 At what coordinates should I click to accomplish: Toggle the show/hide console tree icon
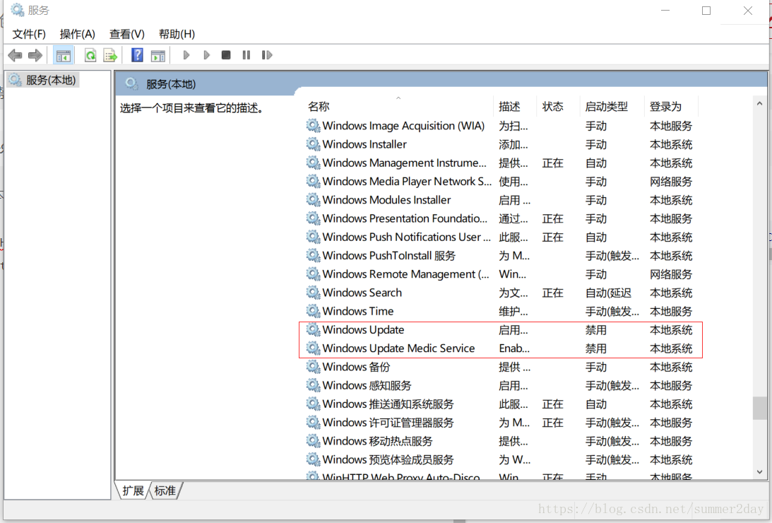click(x=64, y=55)
